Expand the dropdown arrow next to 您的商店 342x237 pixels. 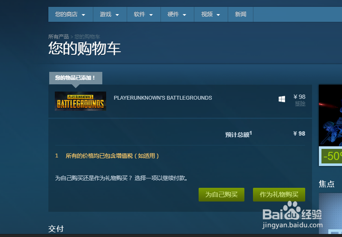pyautogui.click(x=83, y=15)
